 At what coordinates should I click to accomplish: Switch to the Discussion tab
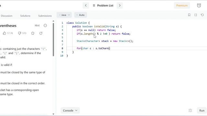tap(6, 16)
